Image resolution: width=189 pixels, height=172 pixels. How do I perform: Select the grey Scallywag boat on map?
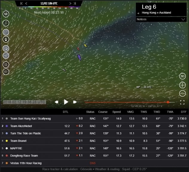[64, 70]
